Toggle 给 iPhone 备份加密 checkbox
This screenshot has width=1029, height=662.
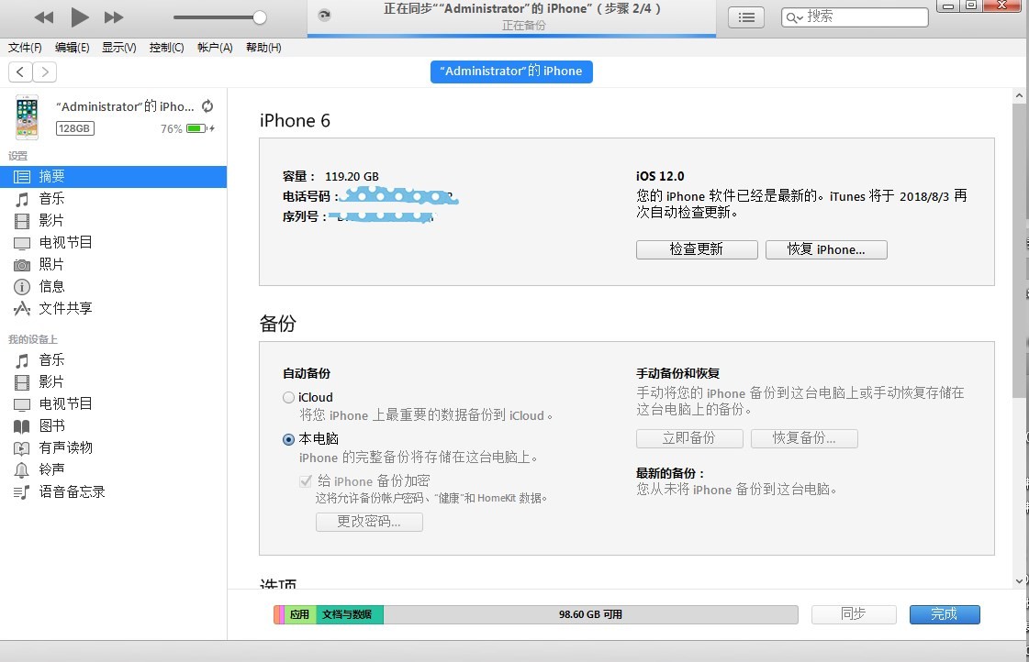pyautogui.click(x=307, y=481)
